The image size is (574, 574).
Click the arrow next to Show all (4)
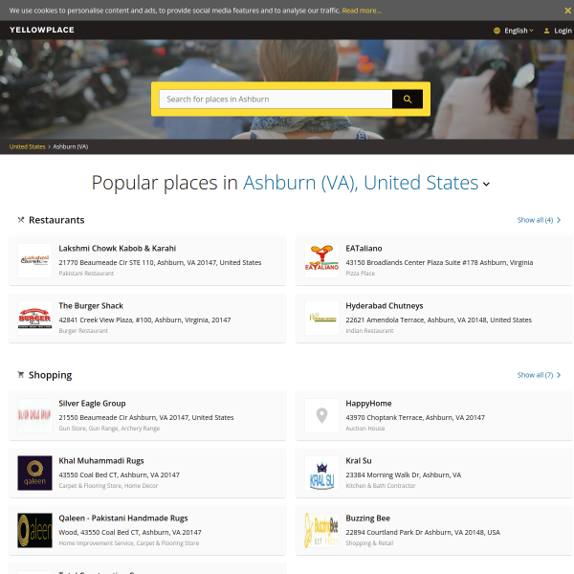(x=559, y=220)
